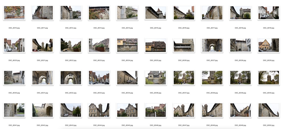Select the DSC_8039.jpg thumbnail
The height and width of the screenshot is (129, 287).
coord(240,78)
